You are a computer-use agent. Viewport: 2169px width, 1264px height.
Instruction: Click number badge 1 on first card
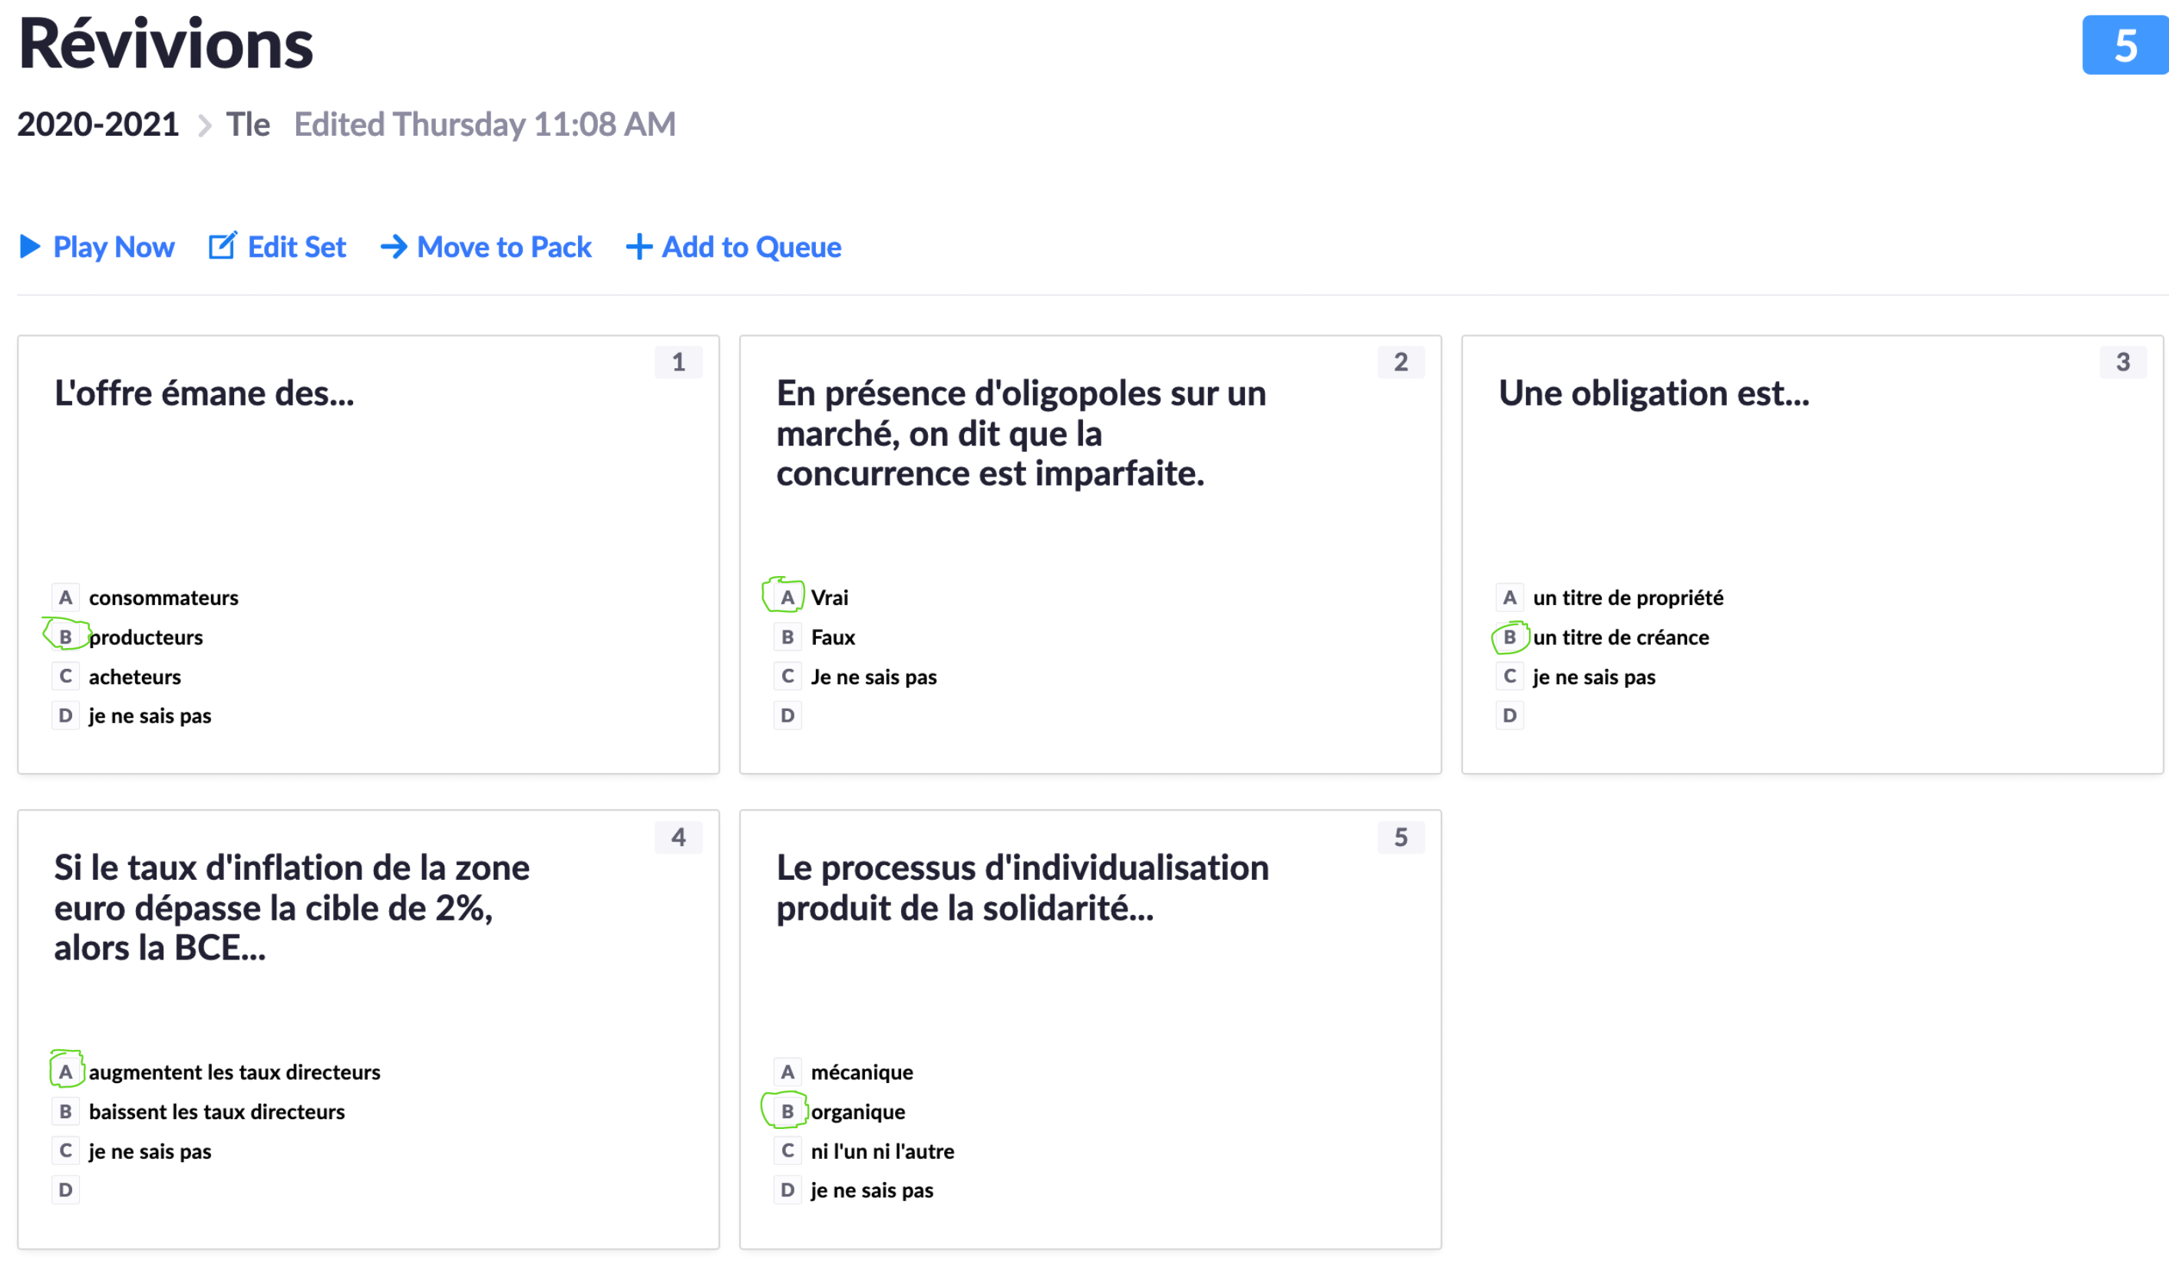tap(678, 362)
